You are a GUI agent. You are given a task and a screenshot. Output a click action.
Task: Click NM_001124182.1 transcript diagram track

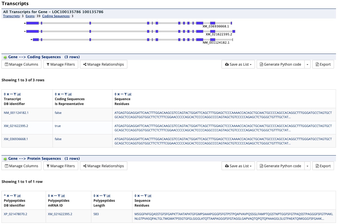tap(132, 40)
